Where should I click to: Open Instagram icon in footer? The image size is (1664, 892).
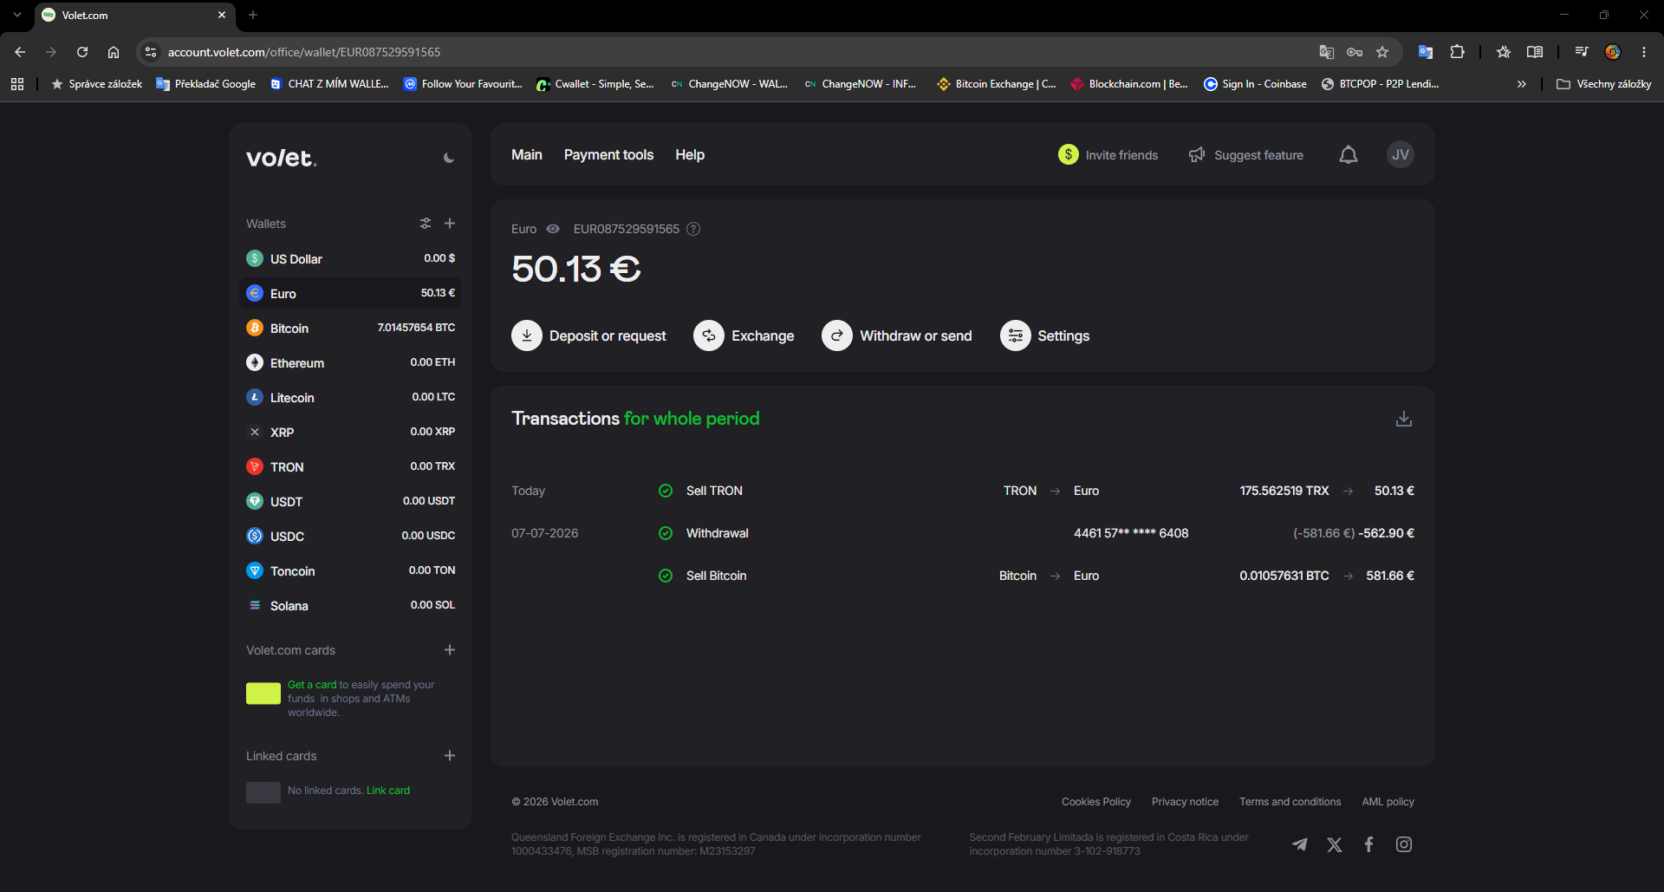[x=1404, y=844]
